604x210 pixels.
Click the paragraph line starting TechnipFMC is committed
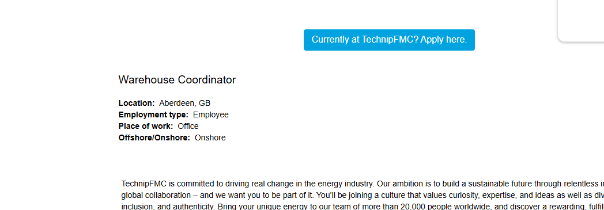(363, 184)
